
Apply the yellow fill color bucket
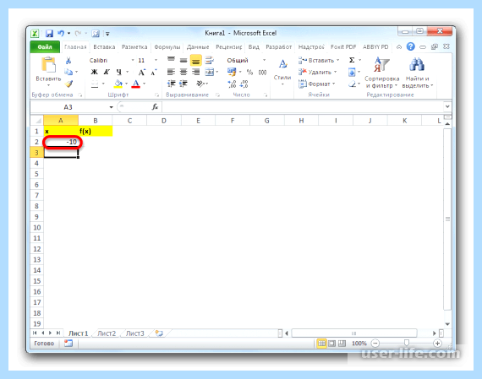tap(118, 84)
